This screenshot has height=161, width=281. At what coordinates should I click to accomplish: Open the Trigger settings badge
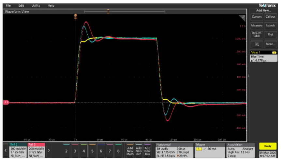coord(210,150)
